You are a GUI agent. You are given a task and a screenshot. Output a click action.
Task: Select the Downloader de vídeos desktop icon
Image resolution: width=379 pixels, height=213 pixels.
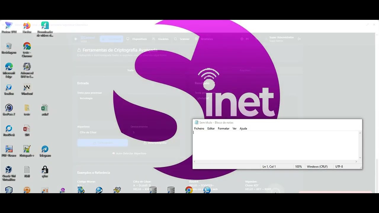coord(45,29)
